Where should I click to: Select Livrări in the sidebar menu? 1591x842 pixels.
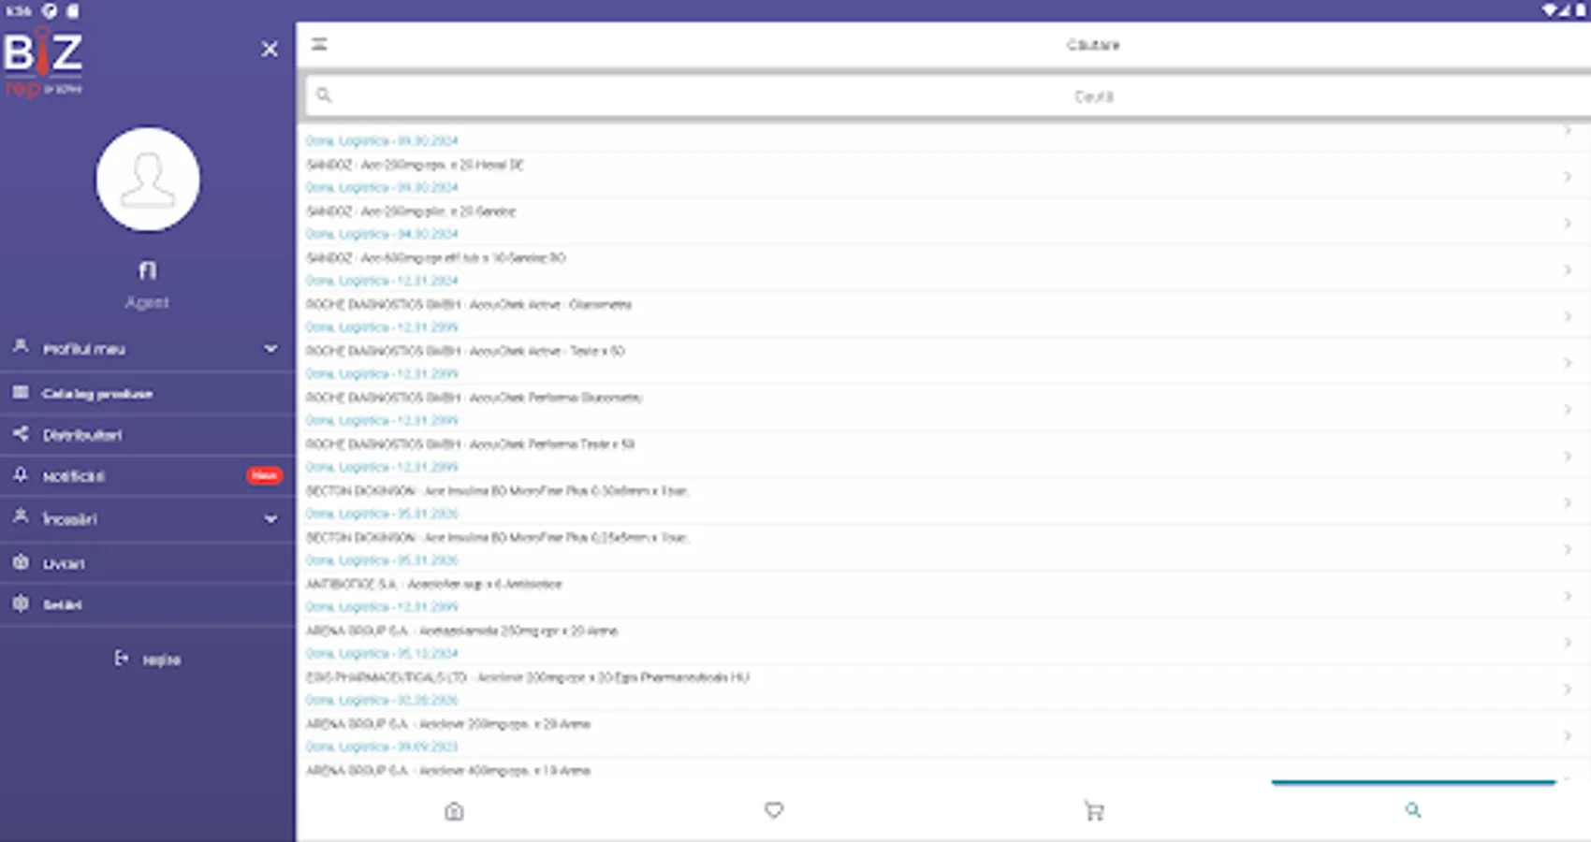(64, 562)
